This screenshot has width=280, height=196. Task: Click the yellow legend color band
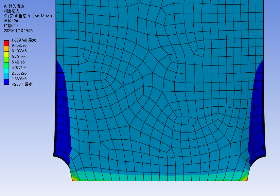point(6,54)
